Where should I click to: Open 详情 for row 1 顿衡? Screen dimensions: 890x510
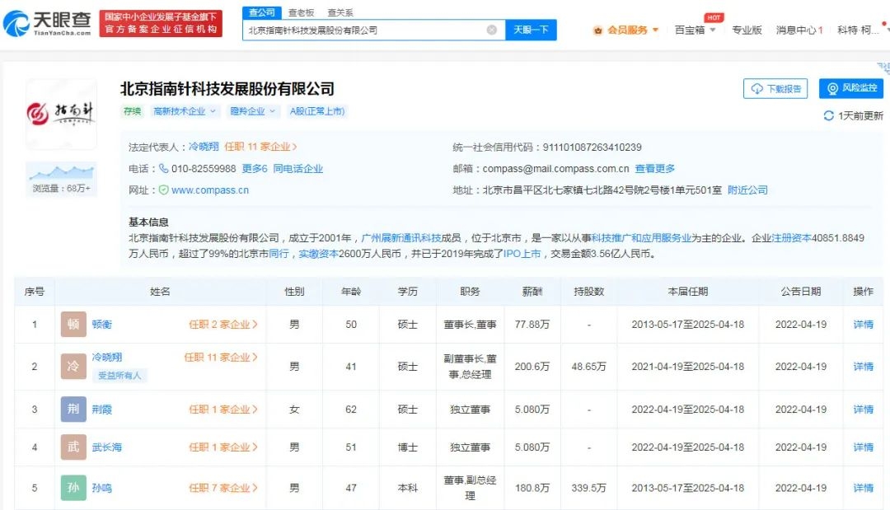pos(864,325)
